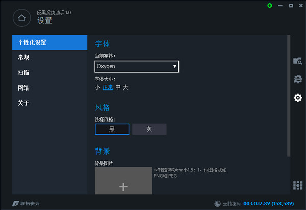This screenshot has height=210, width=306.
Task: Click the settings gear icon in right sidebar
Action: coord(298,98)
